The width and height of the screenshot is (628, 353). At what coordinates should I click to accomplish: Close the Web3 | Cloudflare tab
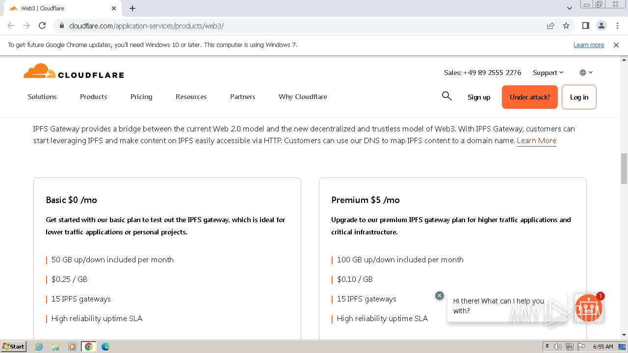pyautogui.click(x=114, y=8)
